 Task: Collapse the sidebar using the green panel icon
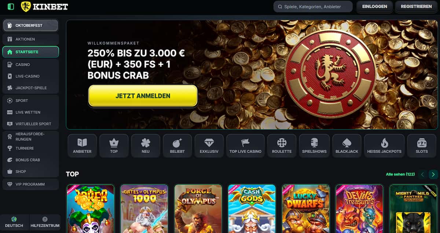tap(11, 7)
